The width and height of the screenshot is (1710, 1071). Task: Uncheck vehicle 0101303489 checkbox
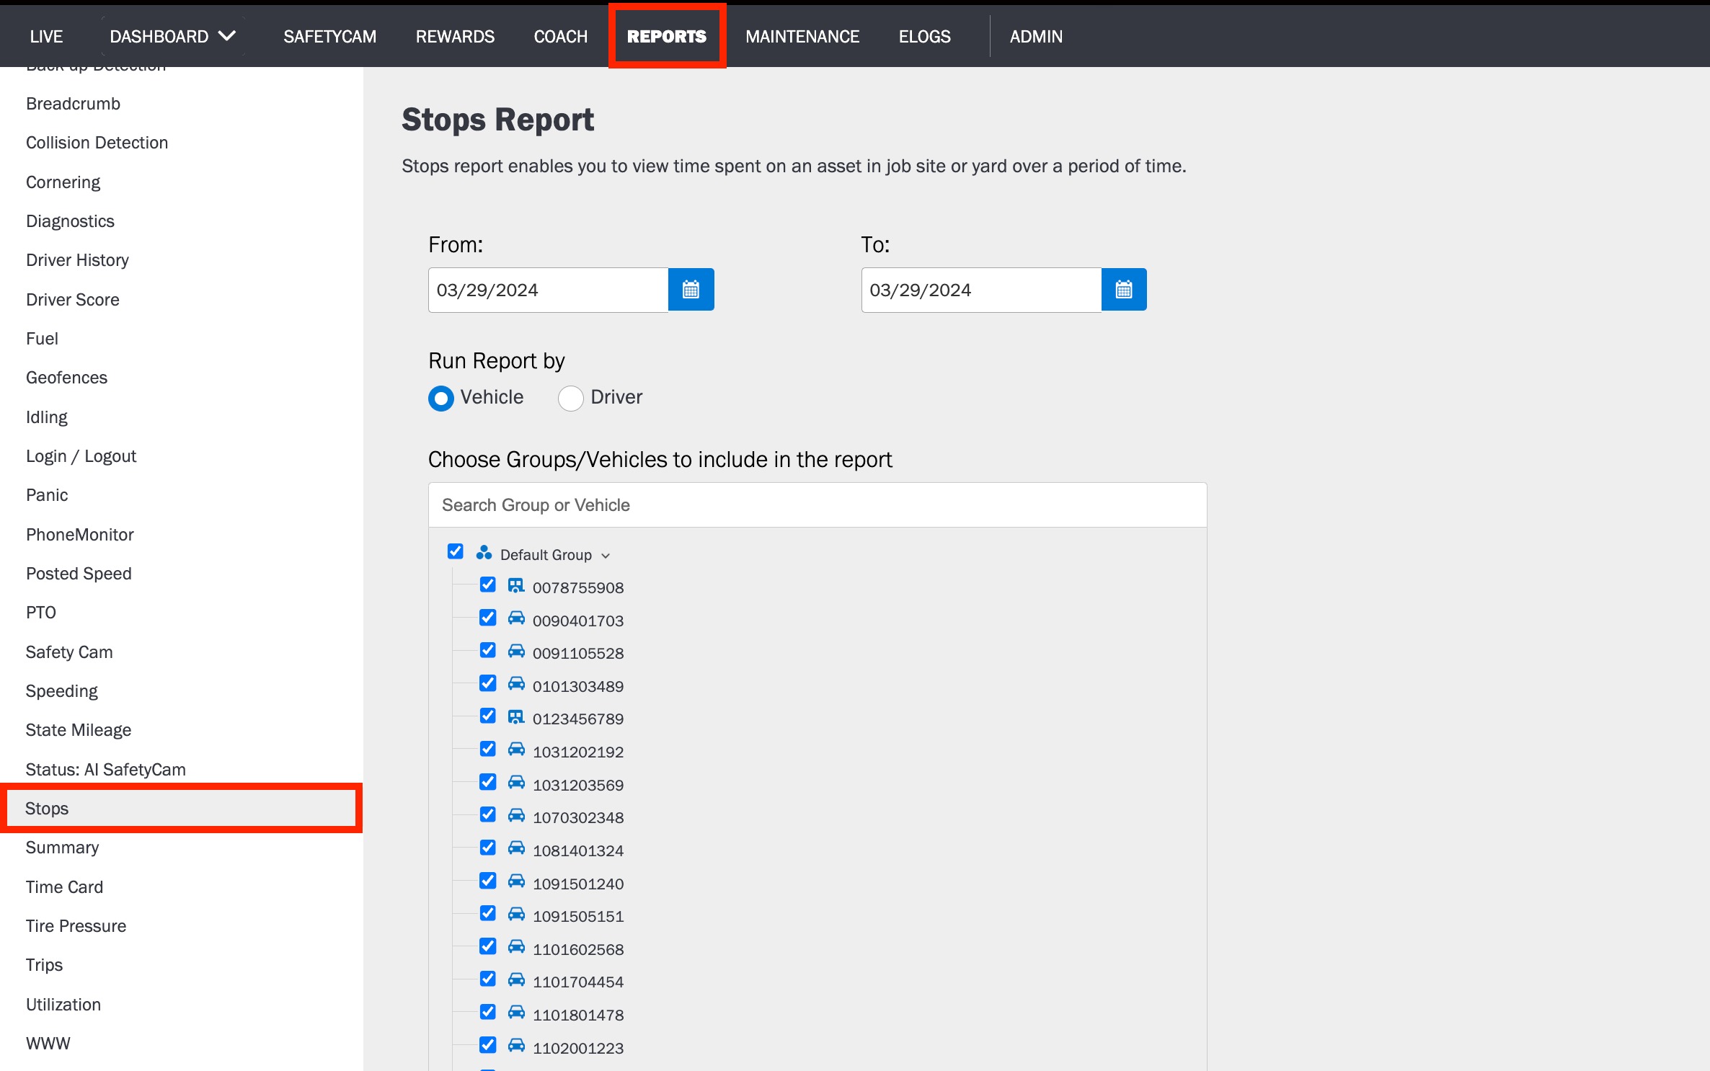pyautogui.click(x=488, y=683)
